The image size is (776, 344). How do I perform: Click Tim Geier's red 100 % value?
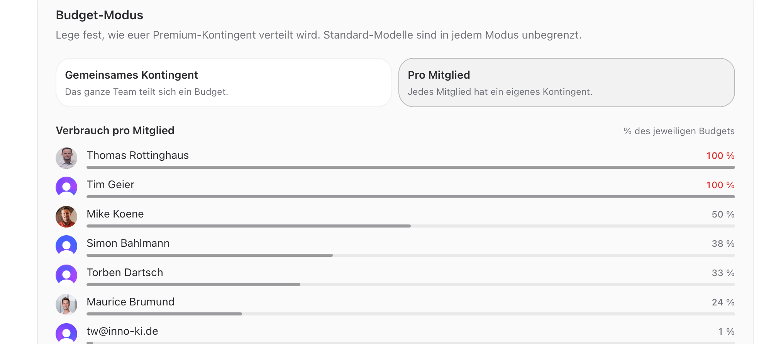click(720, 185)
